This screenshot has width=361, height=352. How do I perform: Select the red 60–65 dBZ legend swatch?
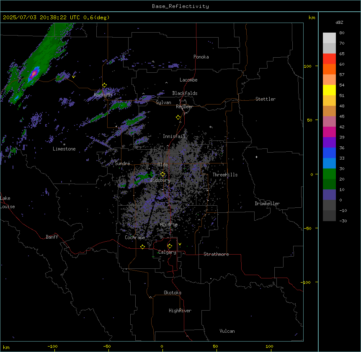[329, 59]
